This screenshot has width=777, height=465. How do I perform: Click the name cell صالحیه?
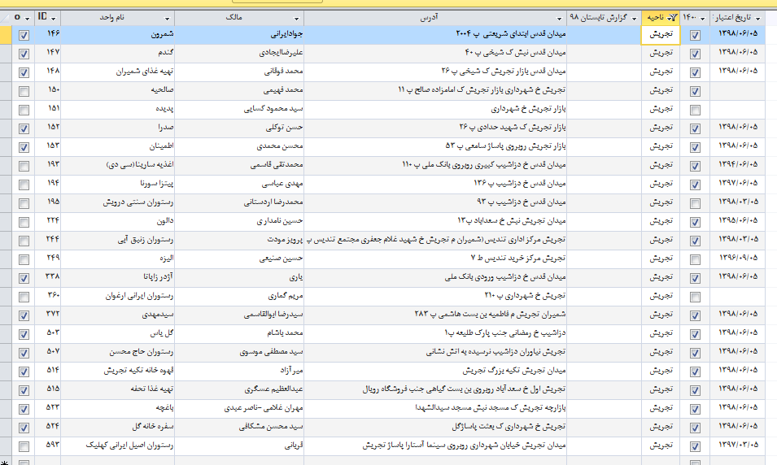(x=117, y=90)
